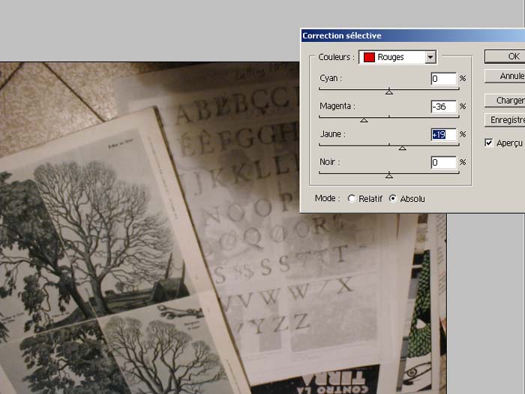
Task: Click the Rouges text in the combo box
Action: [391, 57]
